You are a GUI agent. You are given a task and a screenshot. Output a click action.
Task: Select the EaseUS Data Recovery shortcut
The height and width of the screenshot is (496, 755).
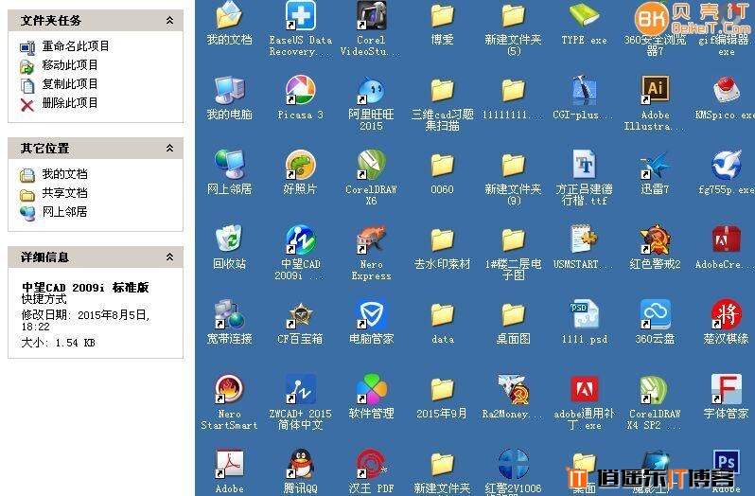point(301,15)
